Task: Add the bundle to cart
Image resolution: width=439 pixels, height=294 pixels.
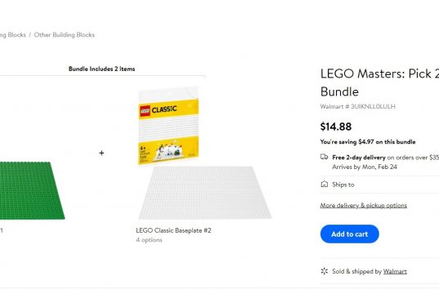Action: click(349, 234)
